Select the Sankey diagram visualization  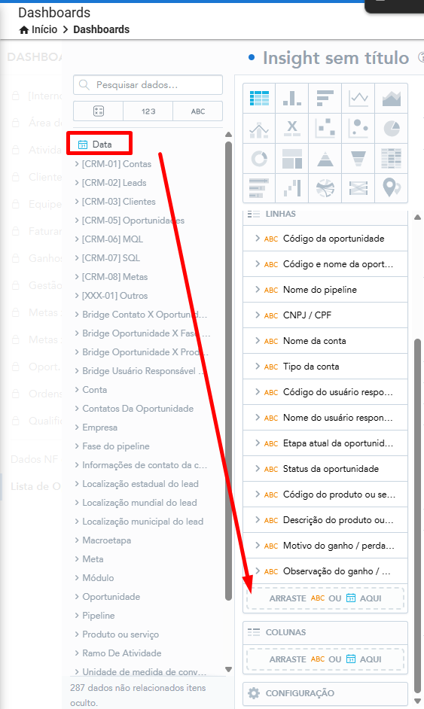358,188
